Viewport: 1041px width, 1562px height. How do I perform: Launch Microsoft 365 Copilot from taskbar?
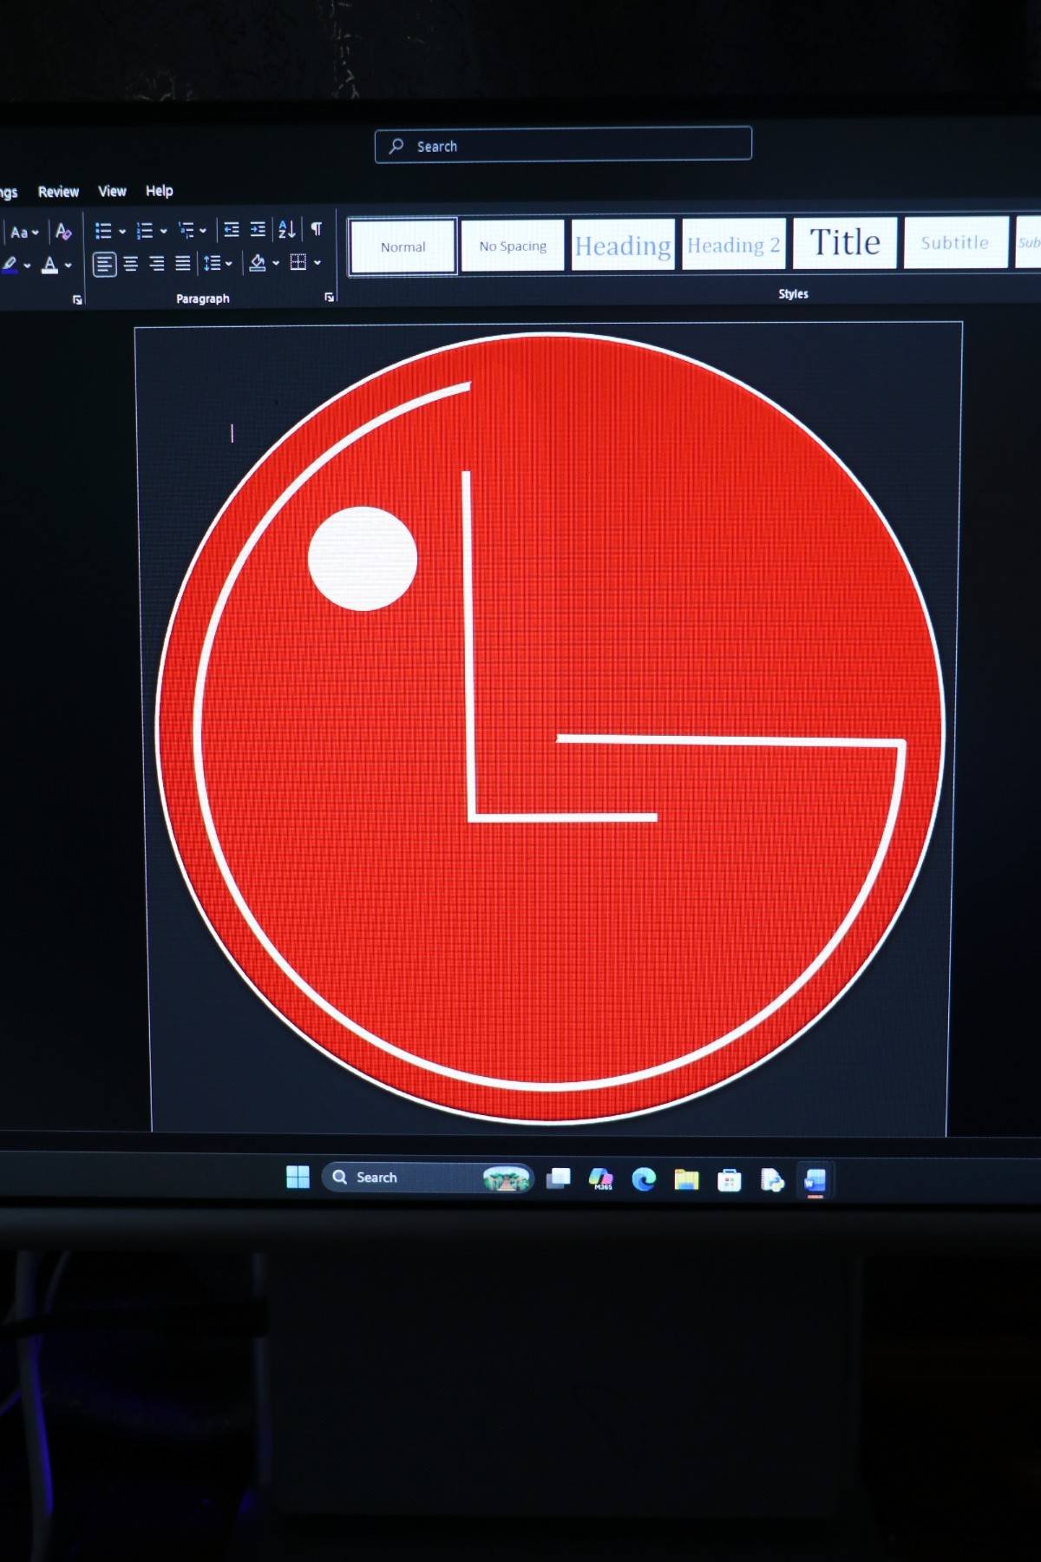(x=601, y=1178)
